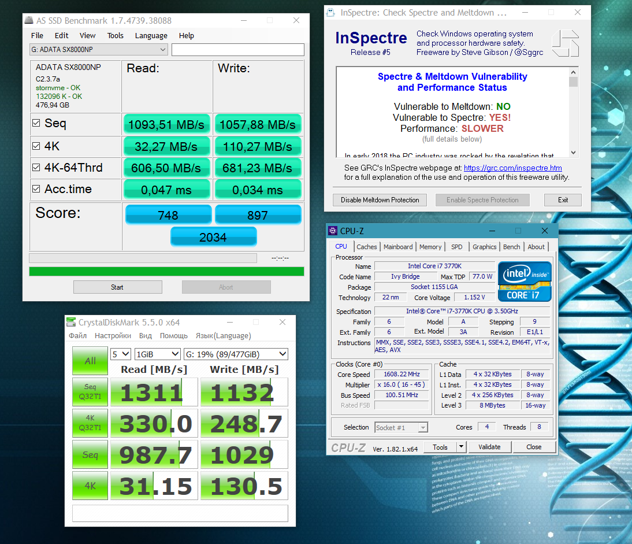Screen dimensions: 632x544
Task: Open the Socket #1 selection dropdown in CPU-Z
Action: 401,427
